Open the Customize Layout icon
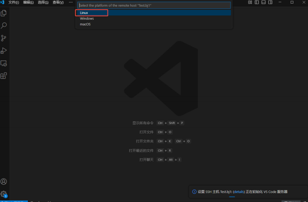This screenshot has width=308, height=202. pyautogui.click(x=250, y=2)
